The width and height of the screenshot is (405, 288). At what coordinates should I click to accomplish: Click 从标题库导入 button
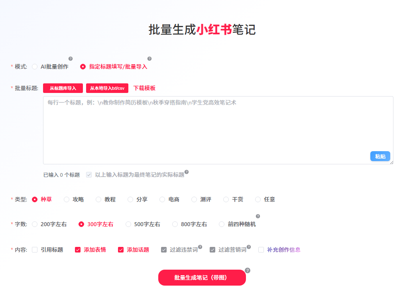point(63,88)
